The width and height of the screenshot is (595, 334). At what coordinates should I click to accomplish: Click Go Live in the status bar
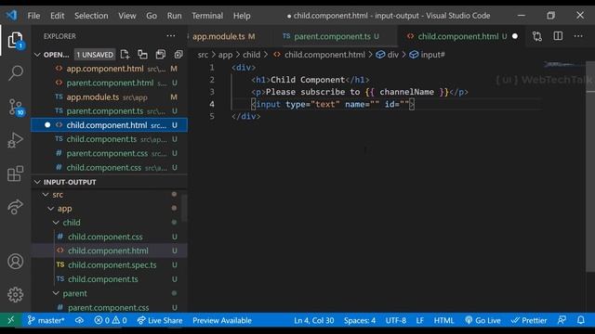point(483,320)
